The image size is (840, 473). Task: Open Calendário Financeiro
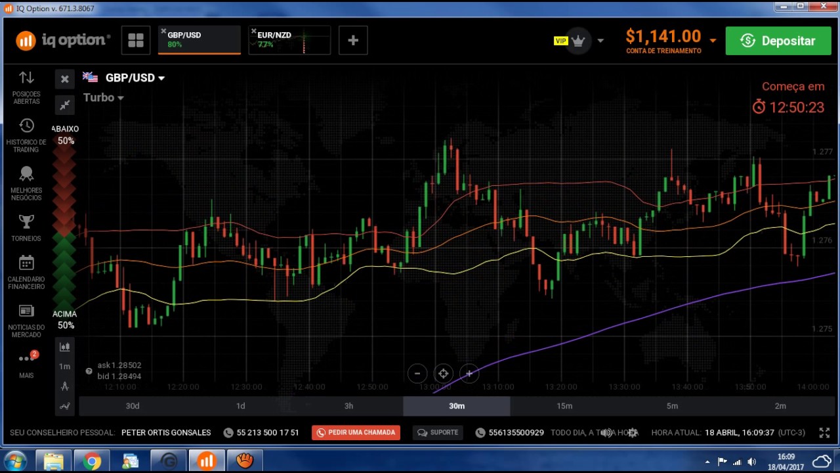click(x=26, y=272)
